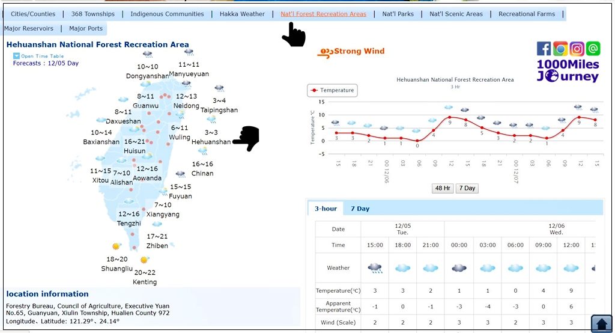Open the Nat'l Parks tab
The image size is (615, 333).
tap(398, 14)
